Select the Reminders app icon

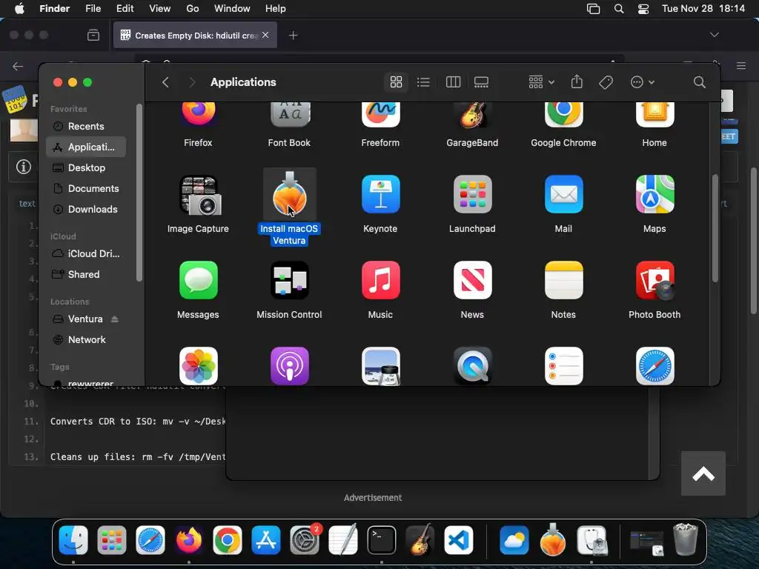[563, 366]
